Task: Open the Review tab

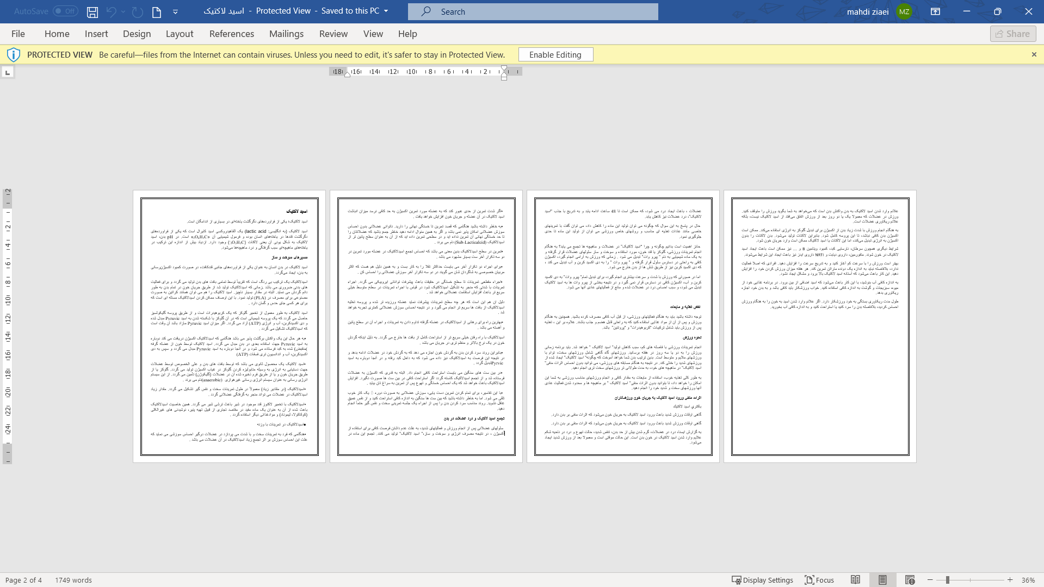Action: [333, 34]
